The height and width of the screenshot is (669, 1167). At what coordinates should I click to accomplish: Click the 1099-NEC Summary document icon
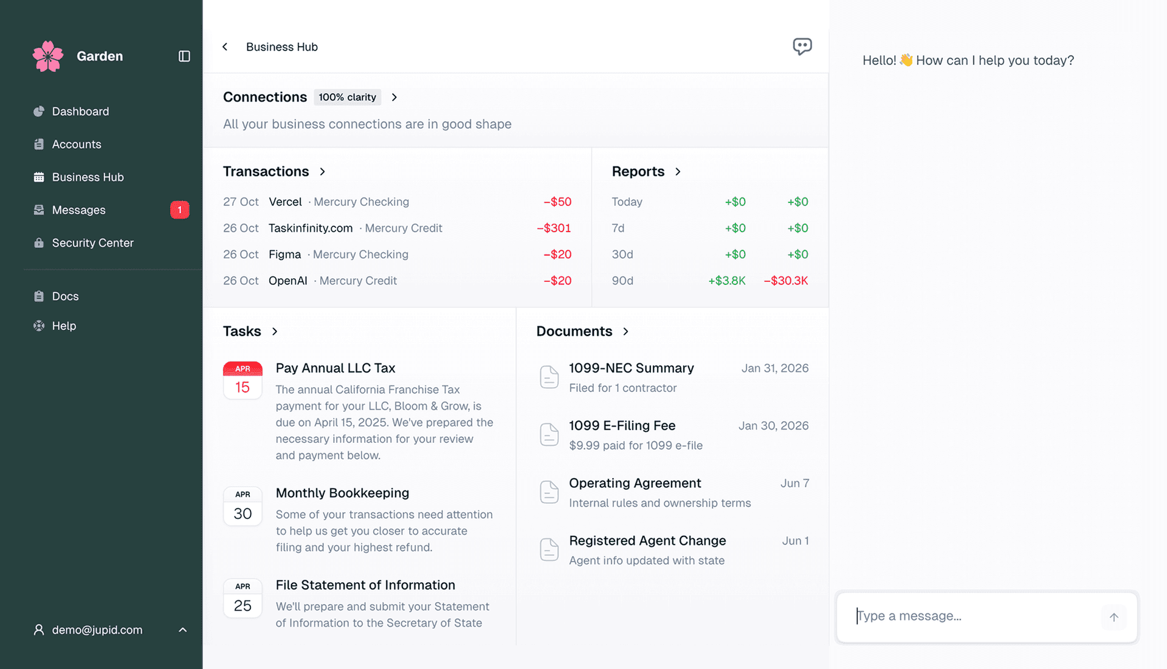pyautogui.click(x=549, y=377)
